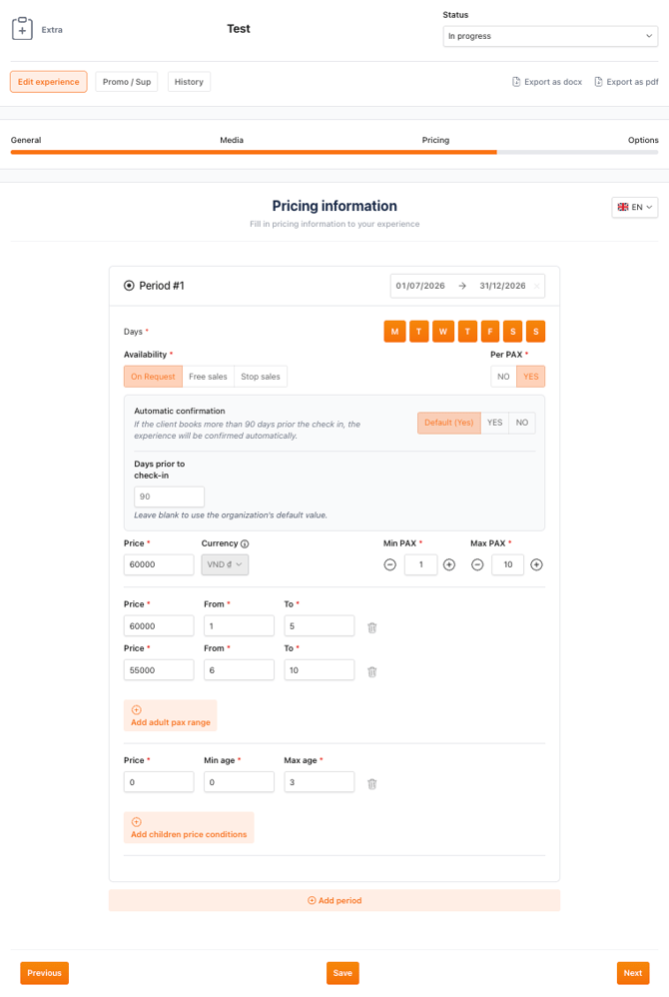Click the date range arrow icon
Image resolution: width=669 pixels, height=997 pixels.
pyautogui.click(x=462, y=286)
